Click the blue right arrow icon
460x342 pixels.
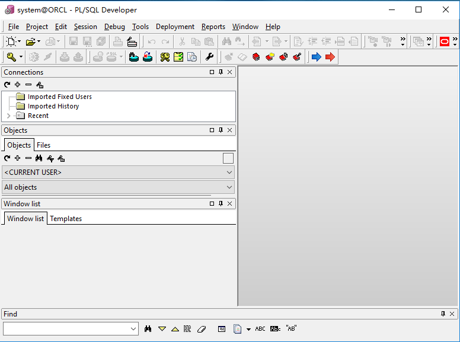coord(317,57)
